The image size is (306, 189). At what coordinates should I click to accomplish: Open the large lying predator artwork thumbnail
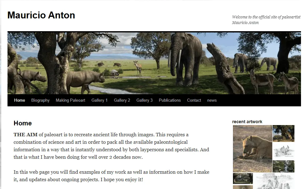pyautogui.click(x=252, y=149)
